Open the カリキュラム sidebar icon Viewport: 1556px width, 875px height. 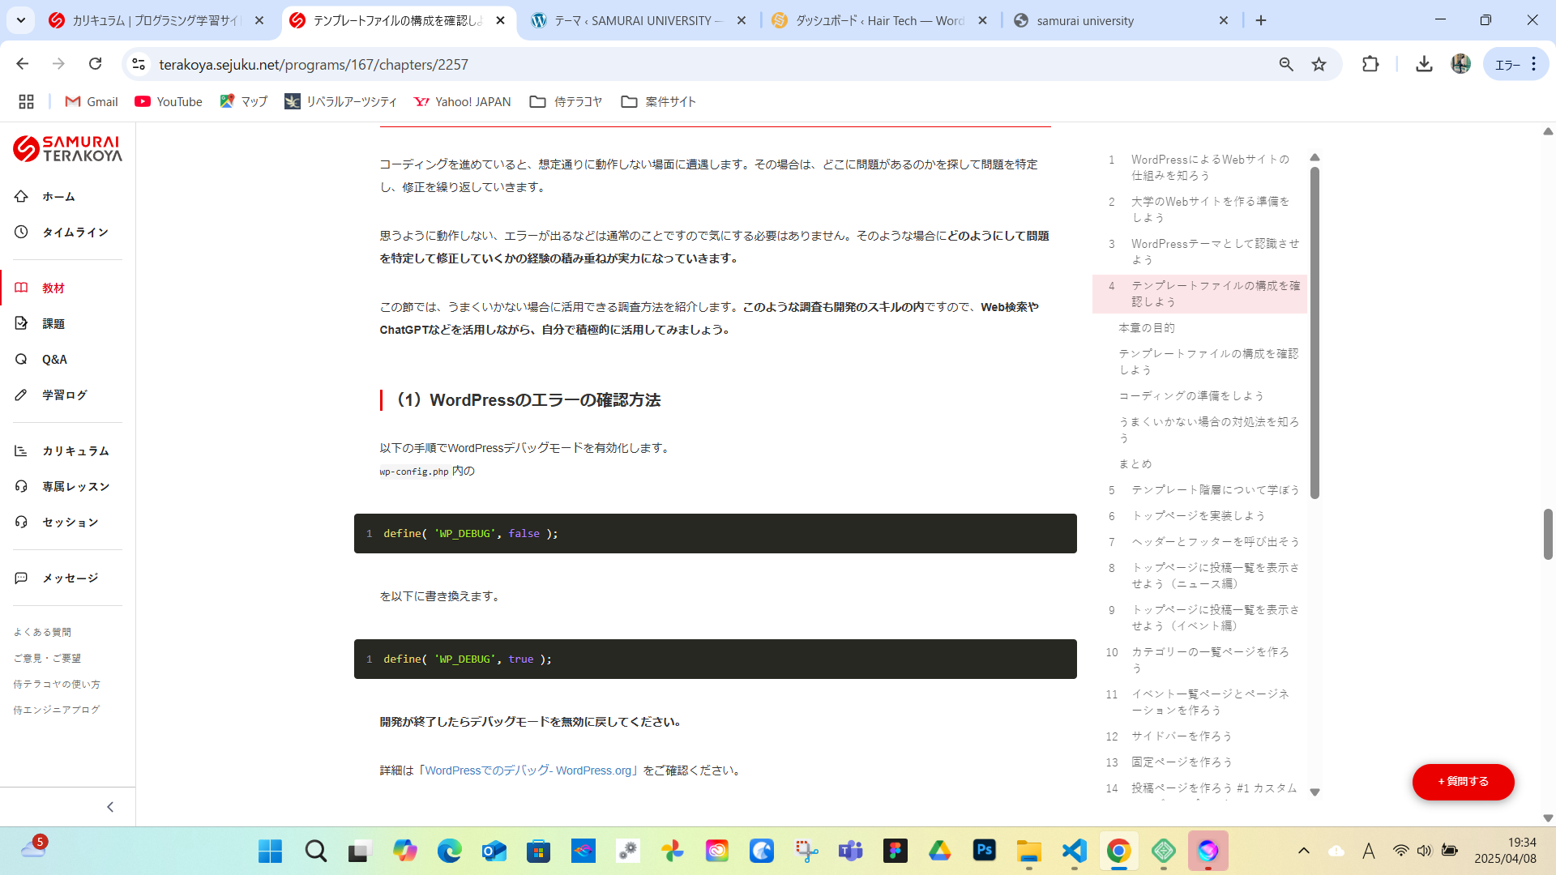coord(21,450)
